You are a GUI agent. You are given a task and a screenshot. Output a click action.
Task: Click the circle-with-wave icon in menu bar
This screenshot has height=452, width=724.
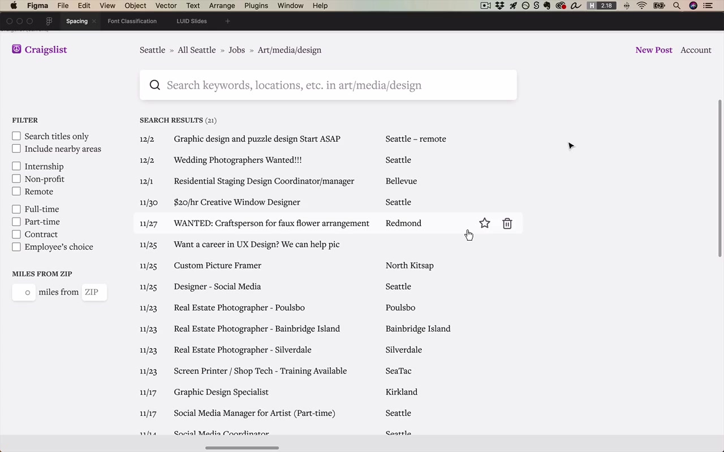click(x=525, y=6)
